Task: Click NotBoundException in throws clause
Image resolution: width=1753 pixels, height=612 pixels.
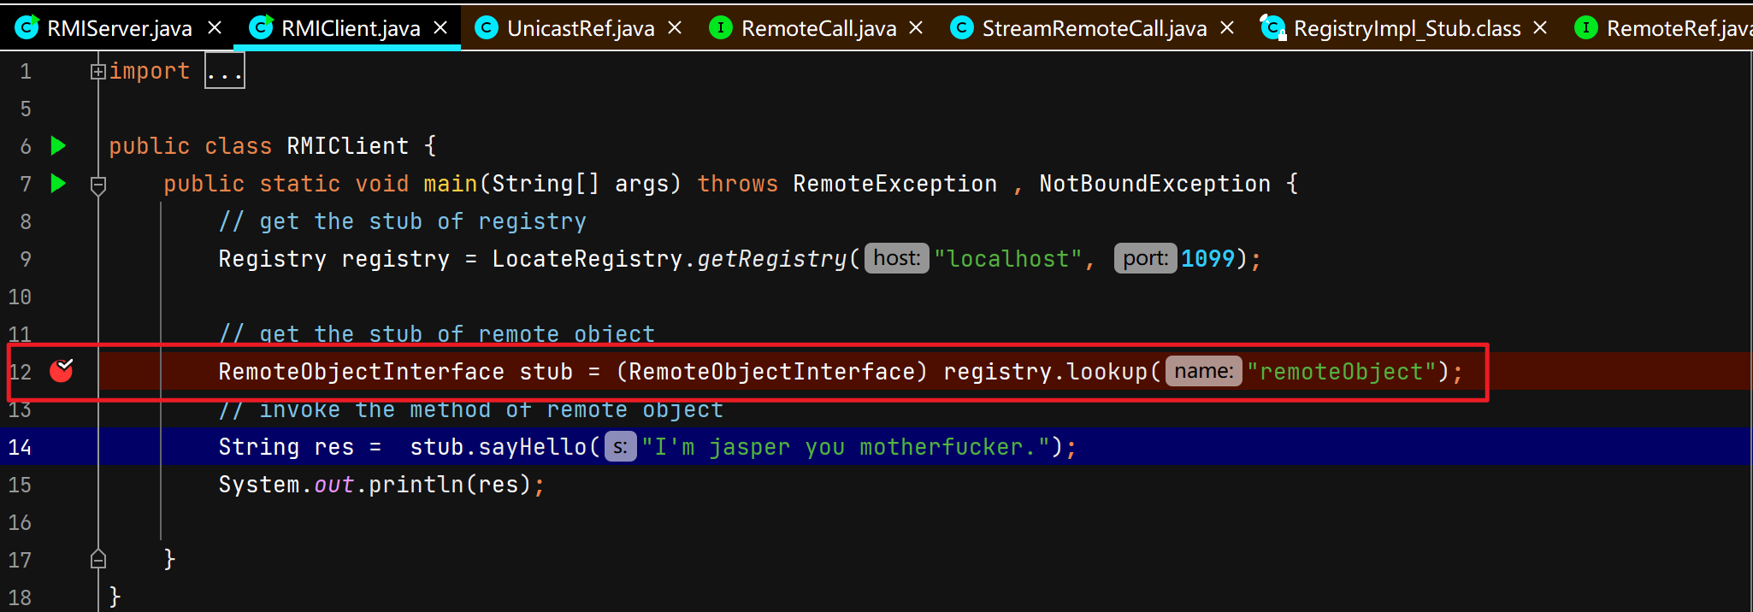Action: pos(1154,184)
